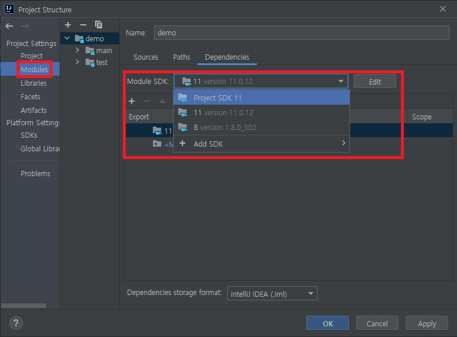Click the plus icon to add dependency
The height and width of the screenshot is (337, 457).
tap(132, 101)
